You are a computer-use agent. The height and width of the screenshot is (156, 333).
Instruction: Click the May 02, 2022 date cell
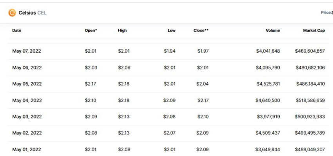27,133
